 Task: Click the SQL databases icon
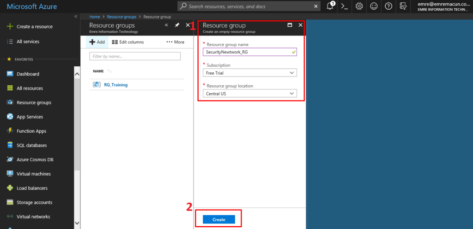click(10, 145)
